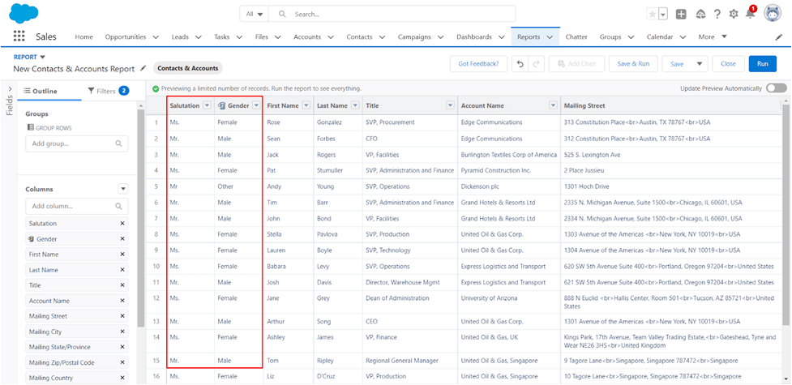Click the Got Feedback? button
Image resolution: width=792 pixels, height=385 pixels.
pyautogui.click(x=478, y=64)
